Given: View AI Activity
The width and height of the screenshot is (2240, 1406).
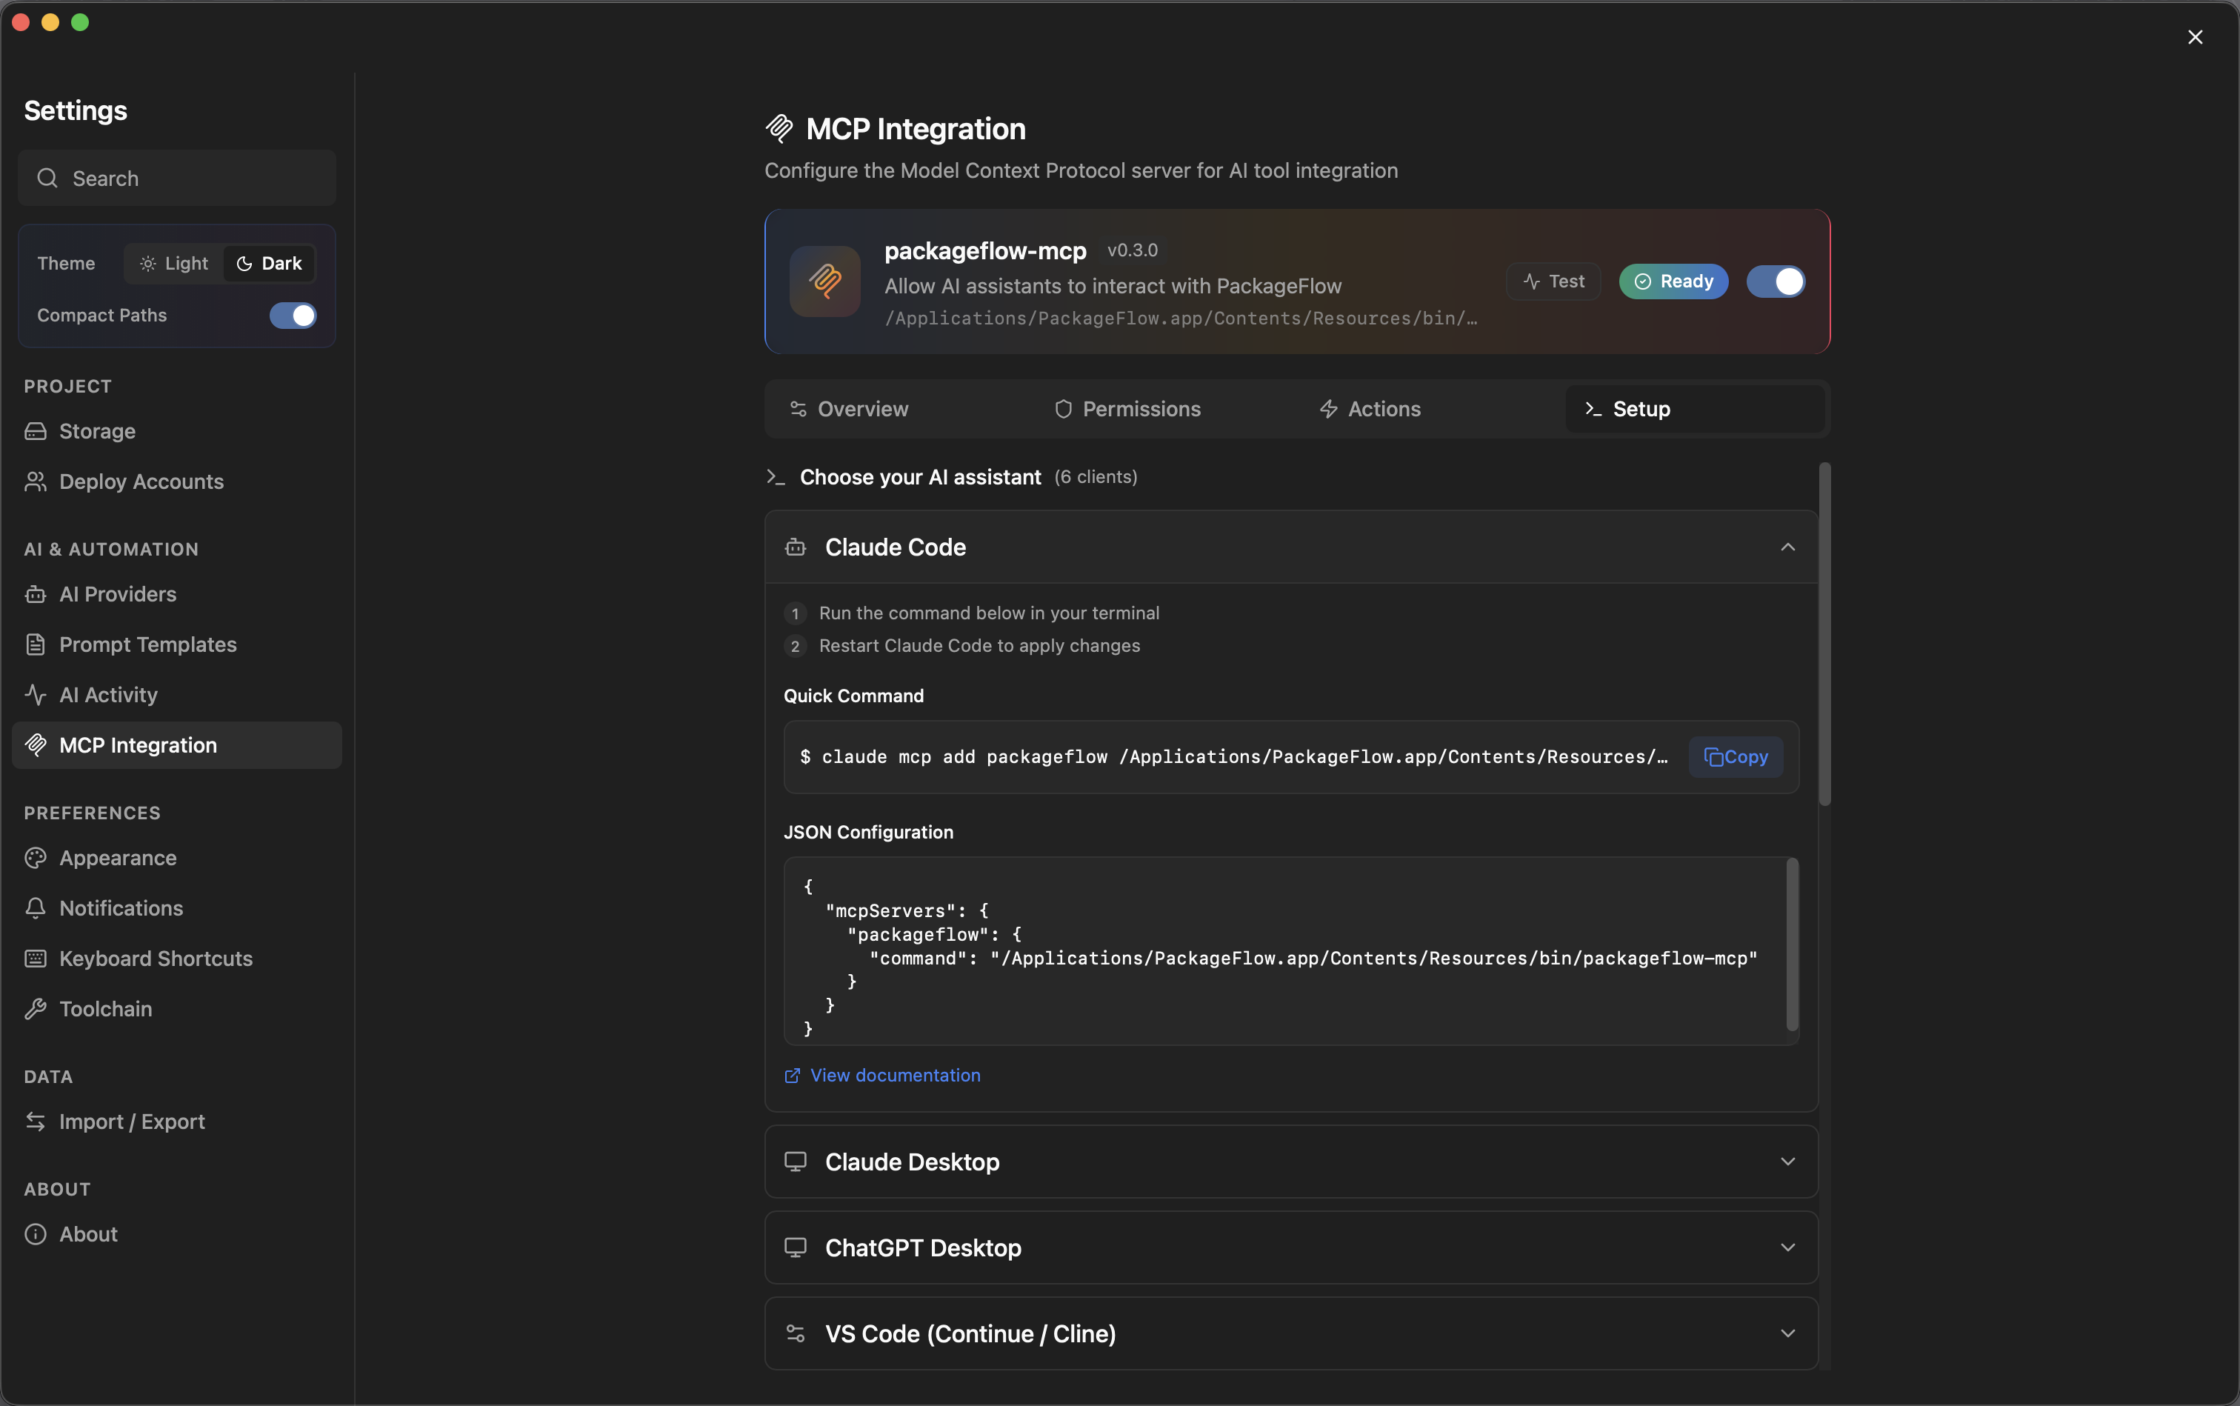Looking at the screenshot, I should [108, 693].
